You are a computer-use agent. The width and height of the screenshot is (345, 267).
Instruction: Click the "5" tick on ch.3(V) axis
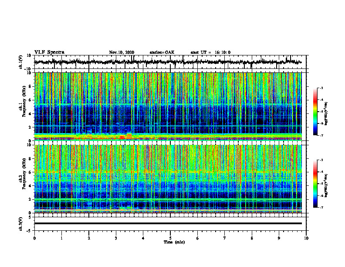point(30,217)
